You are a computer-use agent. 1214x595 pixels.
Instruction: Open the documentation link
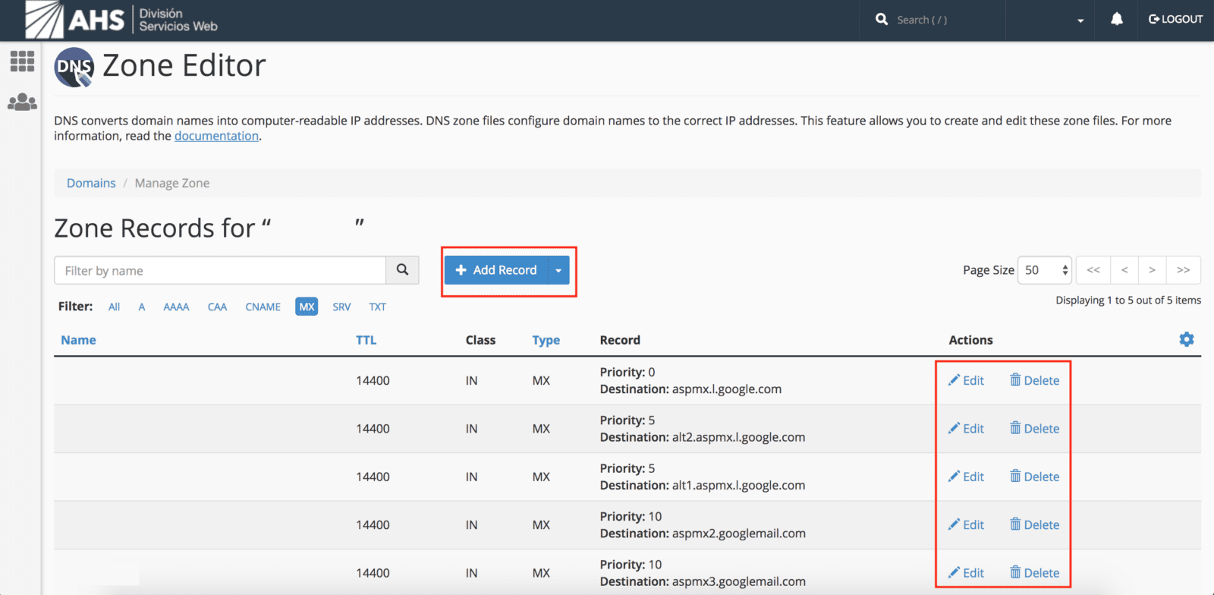tap(216, 136)
